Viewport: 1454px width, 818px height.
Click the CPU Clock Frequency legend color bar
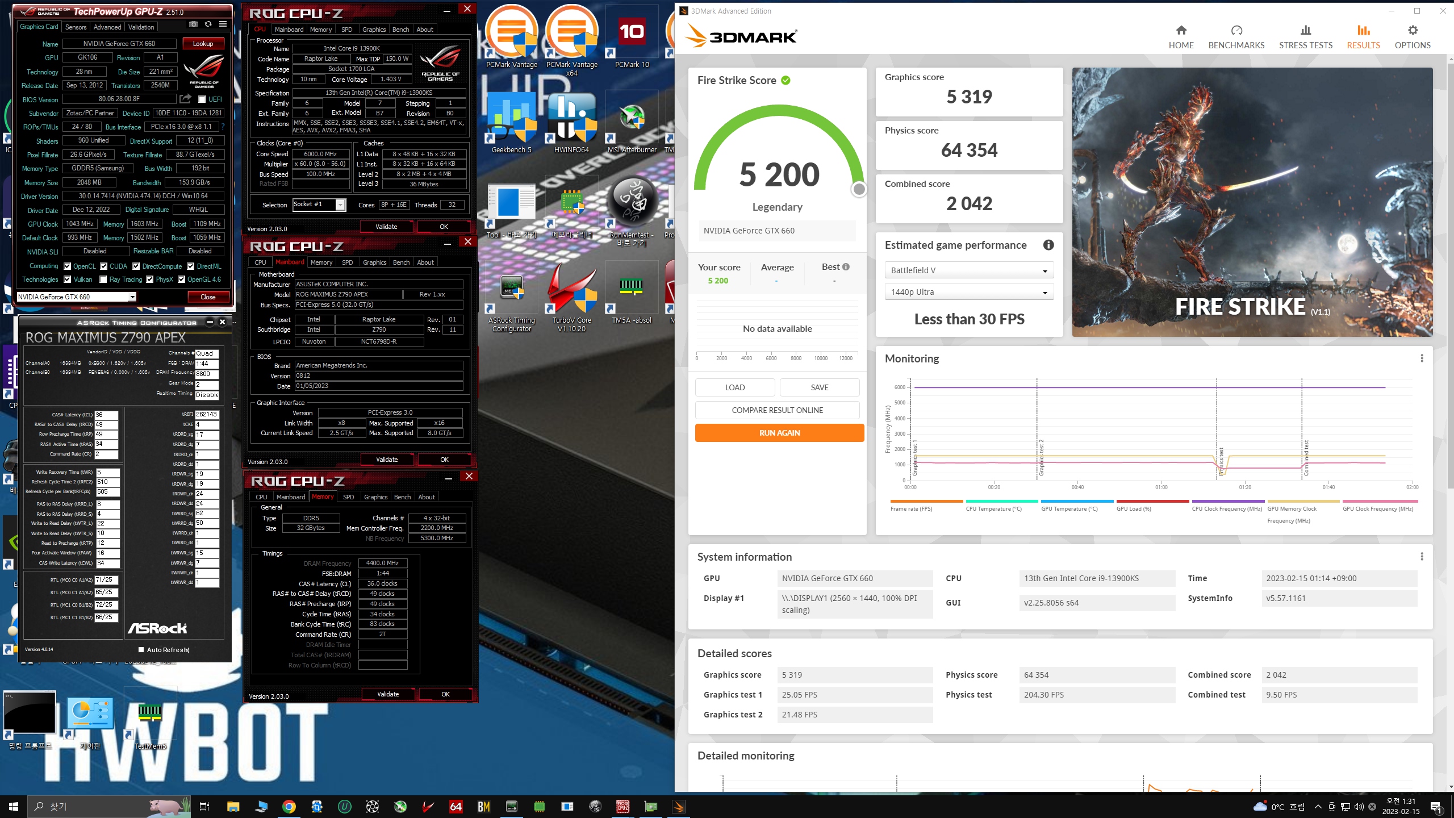point(1228,502)
